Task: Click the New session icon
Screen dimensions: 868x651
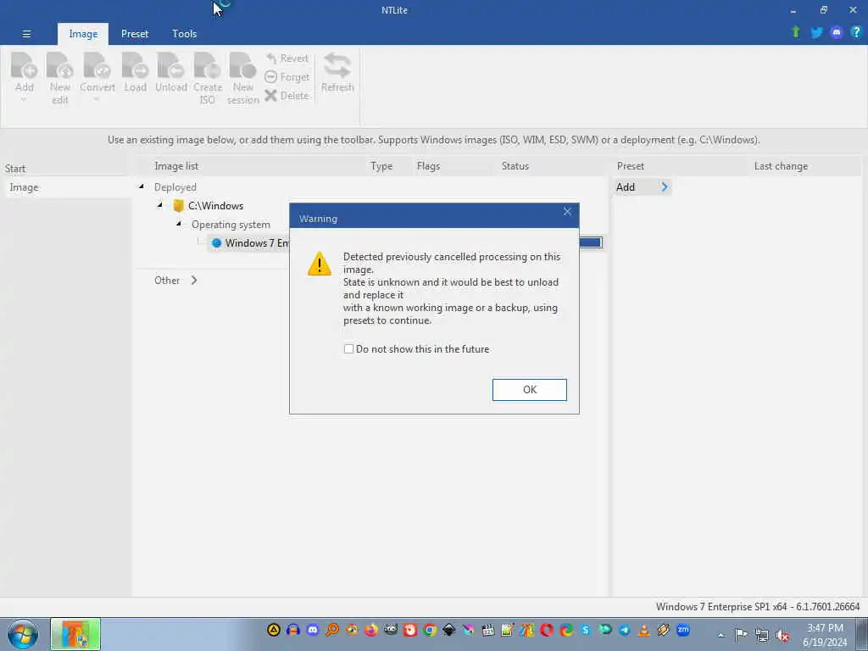Action: tap(243, 66)
